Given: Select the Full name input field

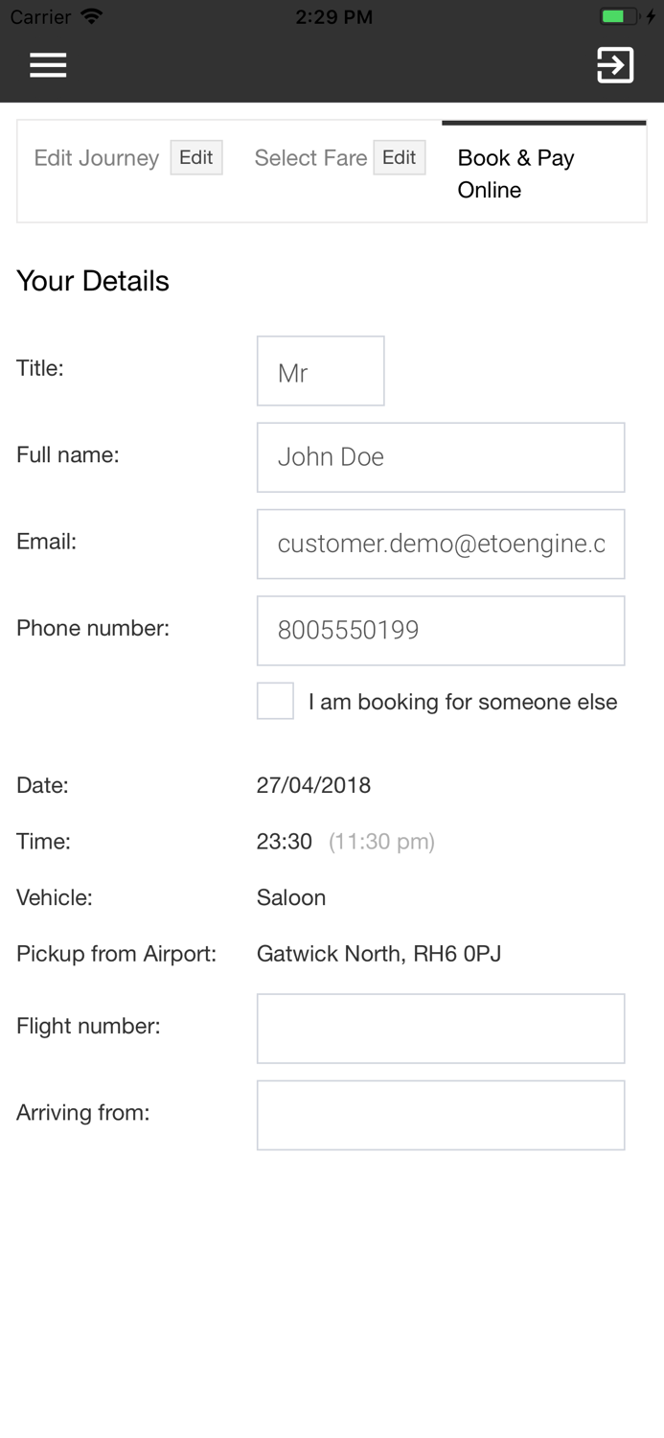Looking at the screenshot, I should (x=441, y=456).
